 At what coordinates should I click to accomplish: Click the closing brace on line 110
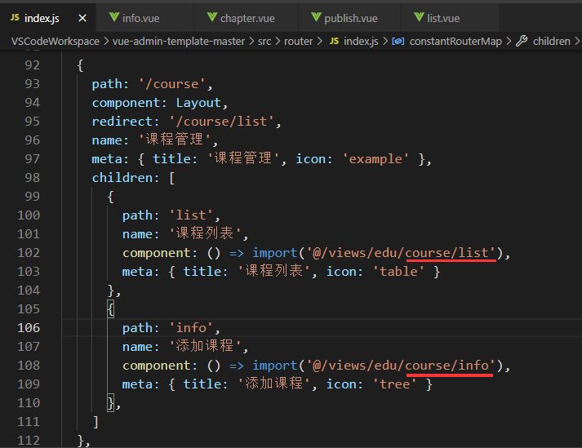(111, 403)
